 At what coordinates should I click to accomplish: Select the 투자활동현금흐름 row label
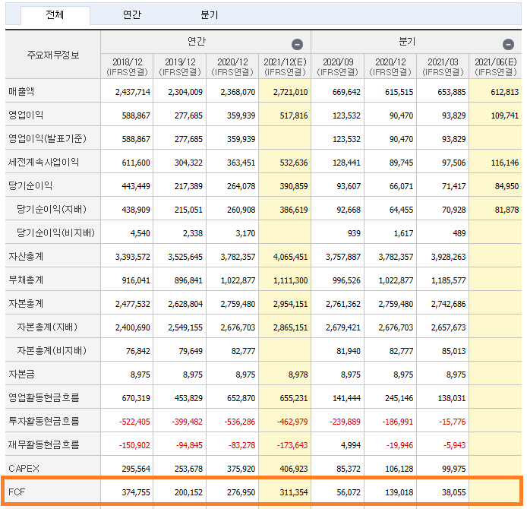(x=44, y=421)
